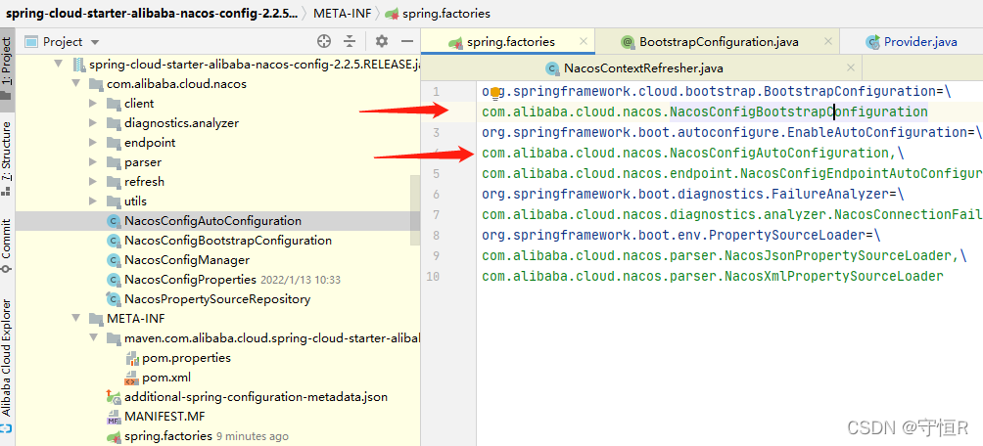The image size is (983, 446).
Task: Select NacosConfigBootstrapConfiguration class in tree
Action: pos(227,241)
